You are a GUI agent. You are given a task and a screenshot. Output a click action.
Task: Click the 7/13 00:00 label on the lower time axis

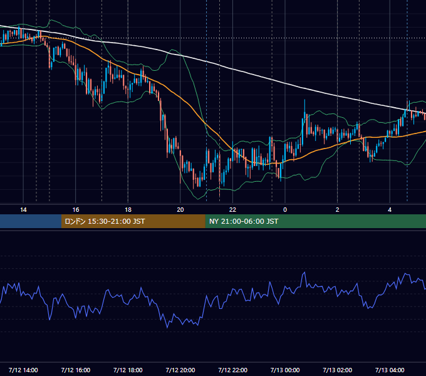pos(285,370)
